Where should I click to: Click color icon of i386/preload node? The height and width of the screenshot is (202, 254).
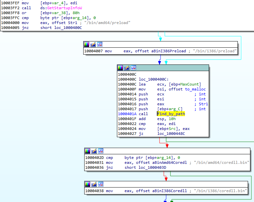click(x=87, y=44)
